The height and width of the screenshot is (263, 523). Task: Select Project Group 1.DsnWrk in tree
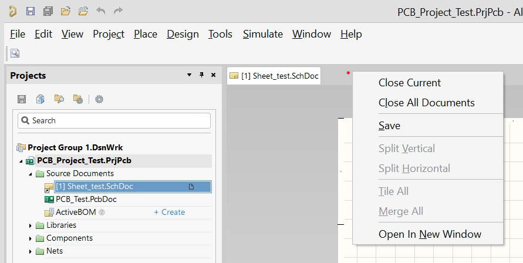(x=75, y=147)
